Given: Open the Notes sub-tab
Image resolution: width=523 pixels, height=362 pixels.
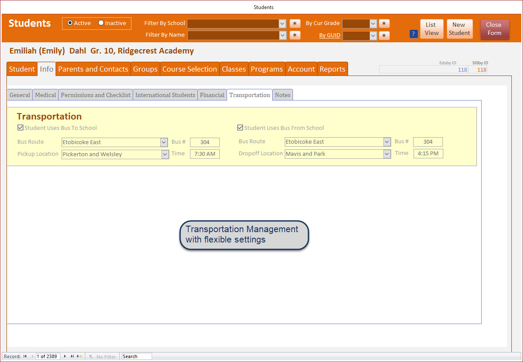Looking at the screenshot, I should [283, 95].
